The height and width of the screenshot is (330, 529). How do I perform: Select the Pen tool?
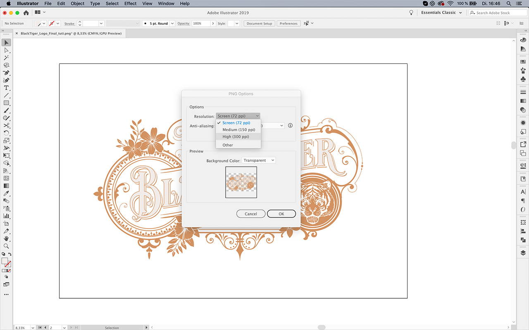(x=6, y=73)
